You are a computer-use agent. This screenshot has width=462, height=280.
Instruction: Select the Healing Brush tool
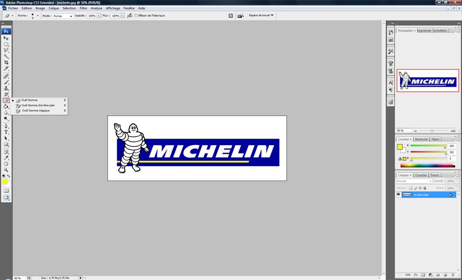[6, 77]
